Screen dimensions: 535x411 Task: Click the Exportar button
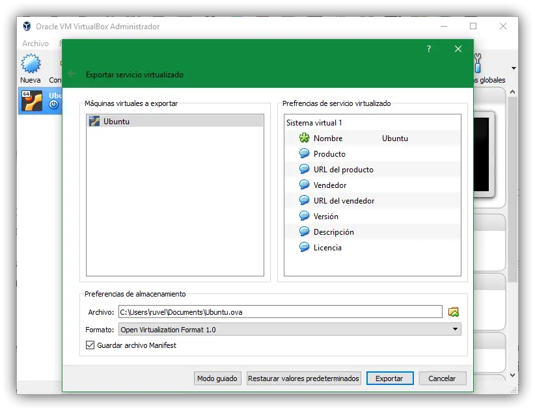click(390, 378)
